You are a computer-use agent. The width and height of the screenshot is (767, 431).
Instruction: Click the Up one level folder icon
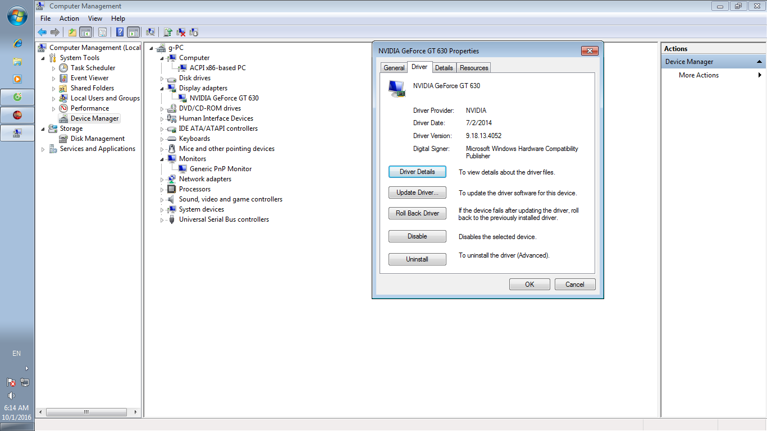point(72,33)
